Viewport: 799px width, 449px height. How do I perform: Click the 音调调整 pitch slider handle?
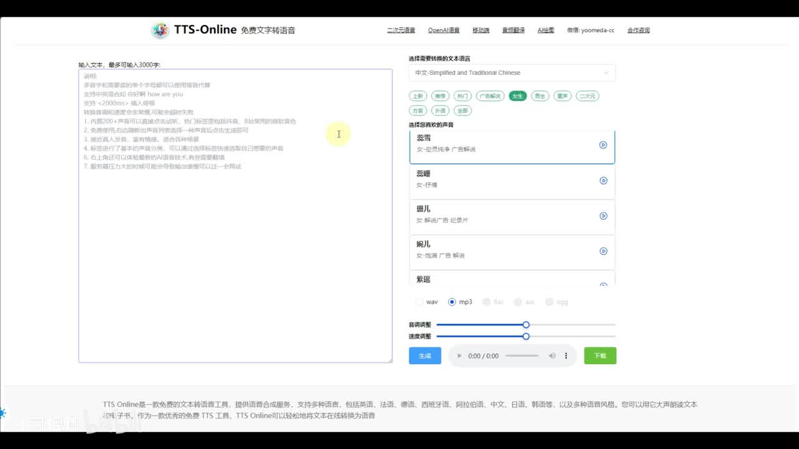[526, 325]
